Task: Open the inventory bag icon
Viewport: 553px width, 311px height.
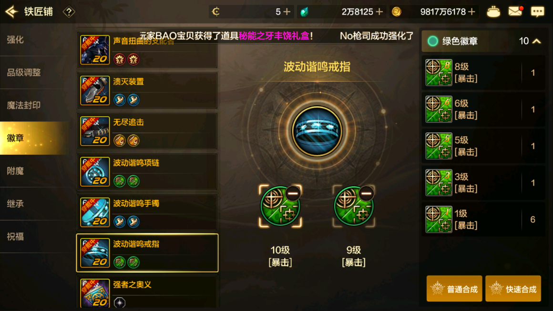Action: click(493, 12)
